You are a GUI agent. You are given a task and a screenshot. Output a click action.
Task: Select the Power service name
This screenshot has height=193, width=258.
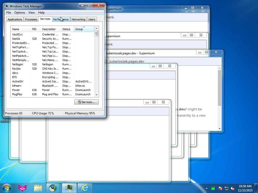coord(16,90)
